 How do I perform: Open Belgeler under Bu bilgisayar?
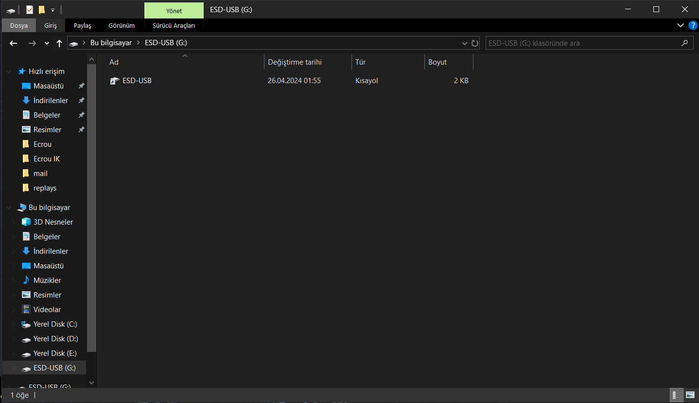pos(47,237)
